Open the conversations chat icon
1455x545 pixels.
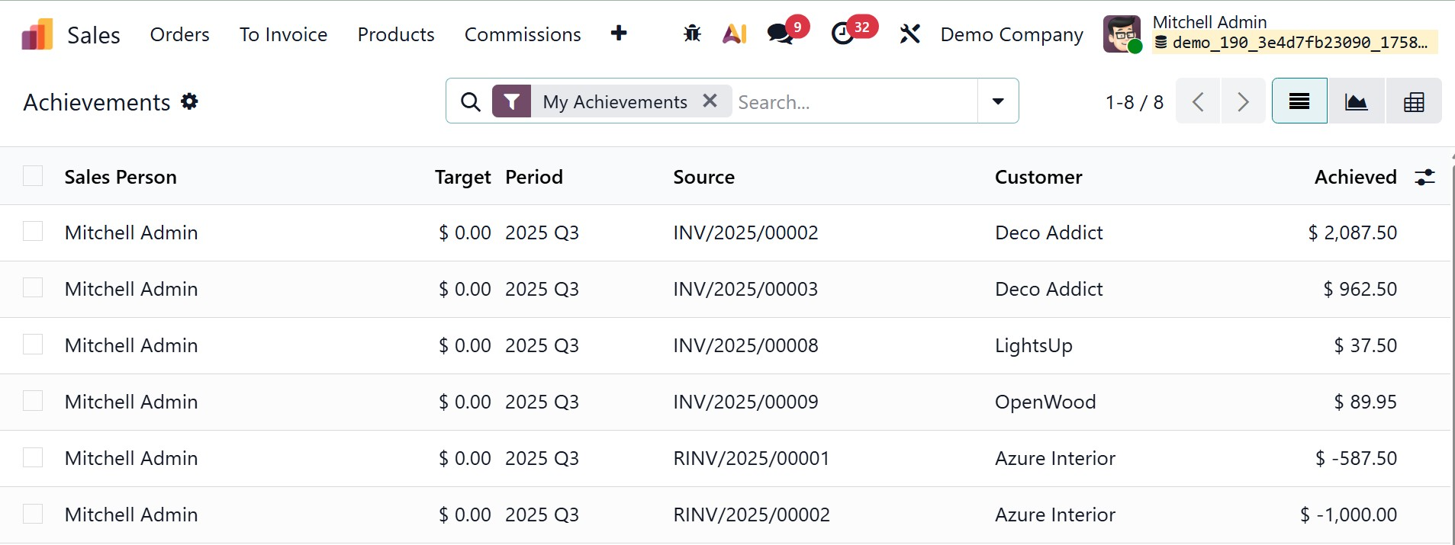[780, 34]
